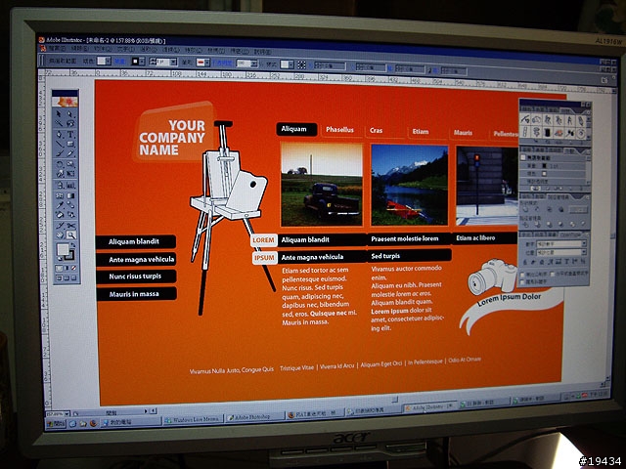Viewport: 626px width, 469px height.
Task: Select the Warp tool
Action: (x=59, y=174)
